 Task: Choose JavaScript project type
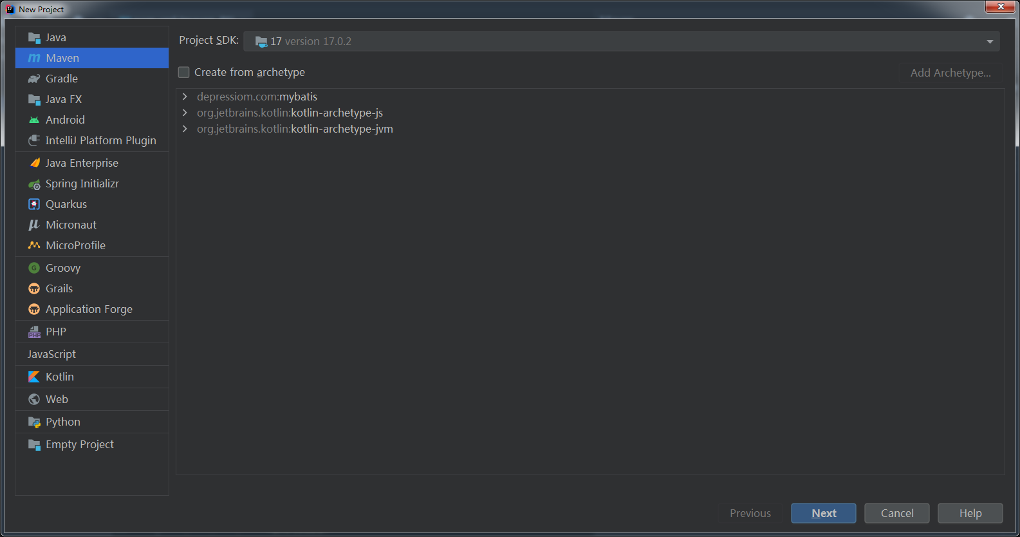pos(51,354)
